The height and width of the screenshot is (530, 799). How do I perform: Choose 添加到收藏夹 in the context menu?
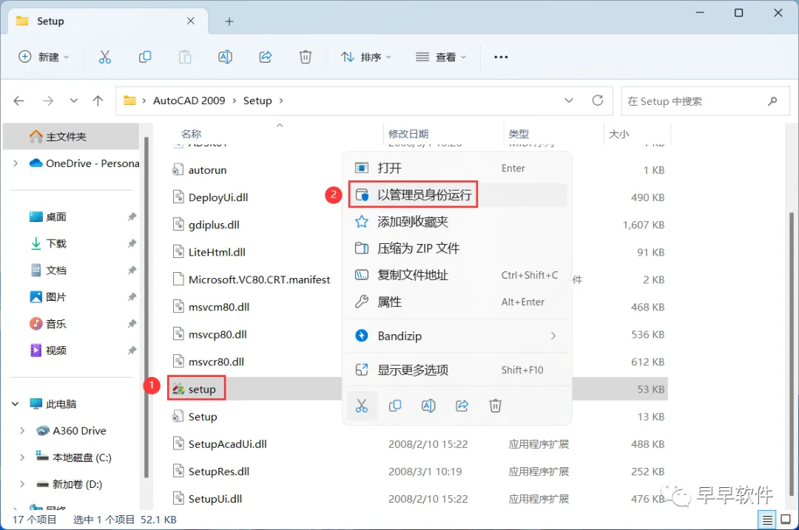pyautogui.click(x=457, y=222)
